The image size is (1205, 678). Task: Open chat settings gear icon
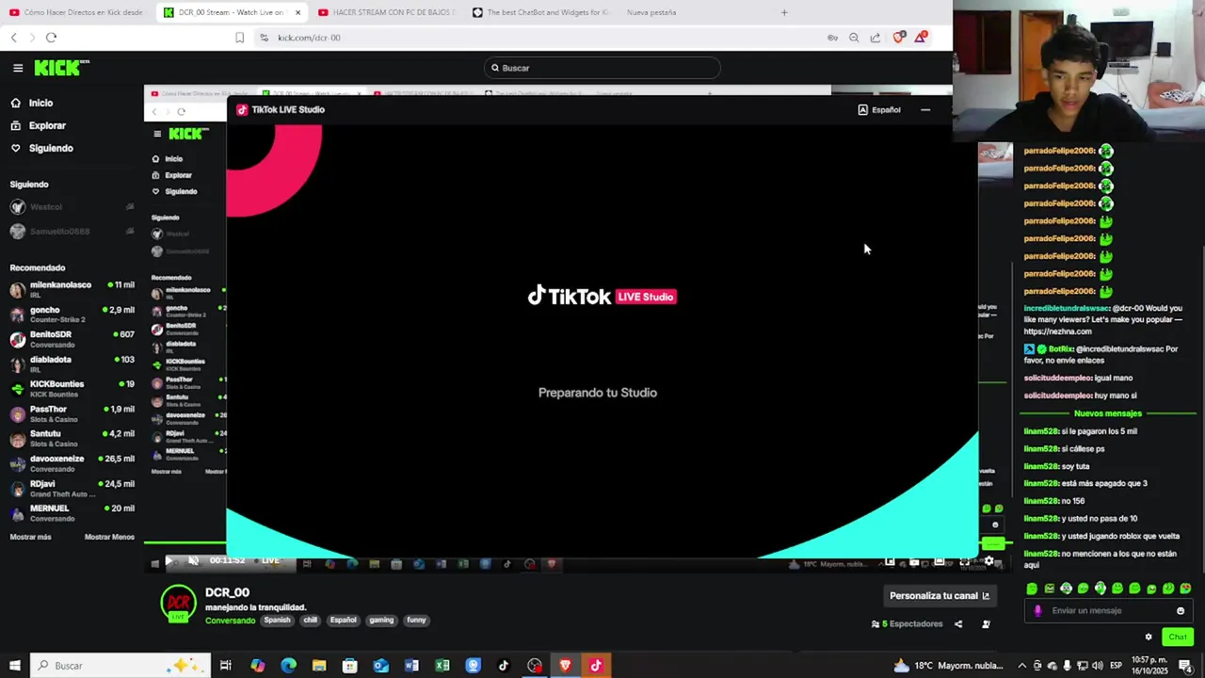pos(1149,637)
